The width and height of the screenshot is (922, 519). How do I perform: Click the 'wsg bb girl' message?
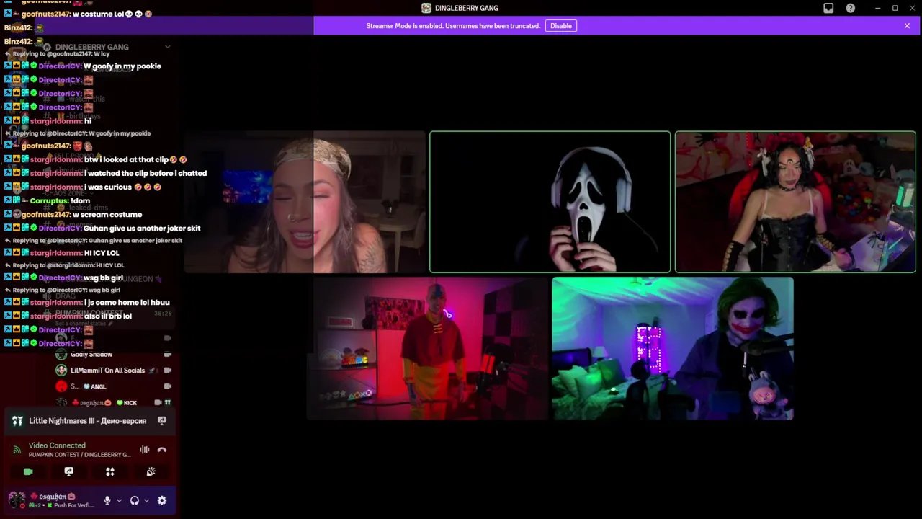[103, 278]
